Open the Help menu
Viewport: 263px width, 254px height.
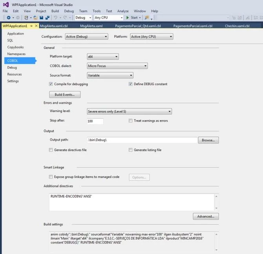pyautogui.click(x=155, y=11)
